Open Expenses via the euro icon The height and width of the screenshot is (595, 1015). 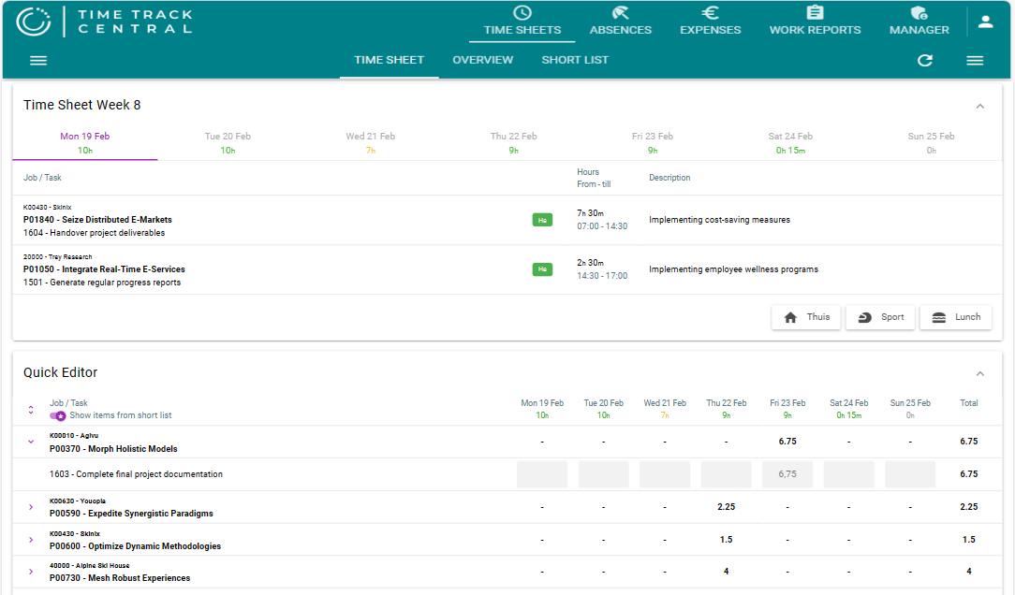(710, 13)
